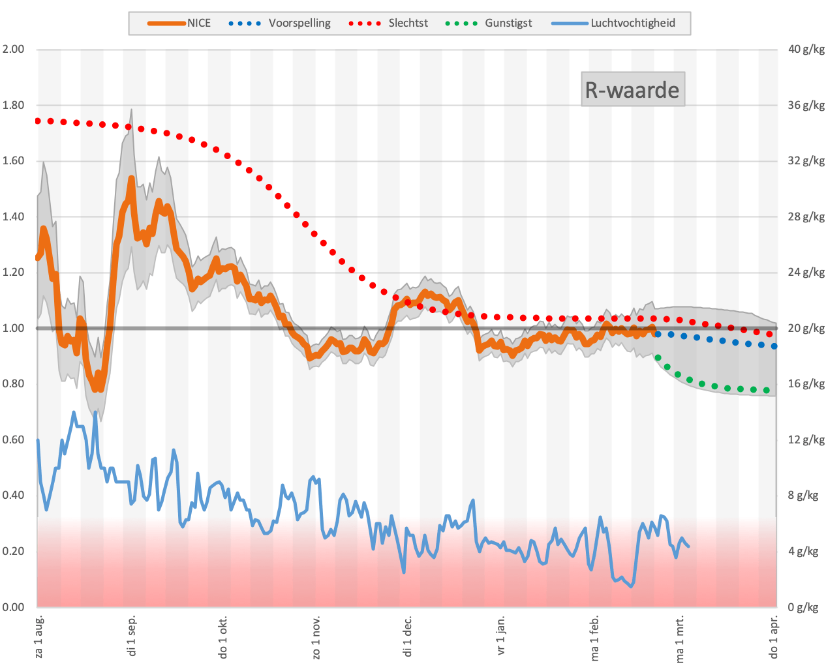Click the red dotted Slechtst swatch

(x=365, y=23)
